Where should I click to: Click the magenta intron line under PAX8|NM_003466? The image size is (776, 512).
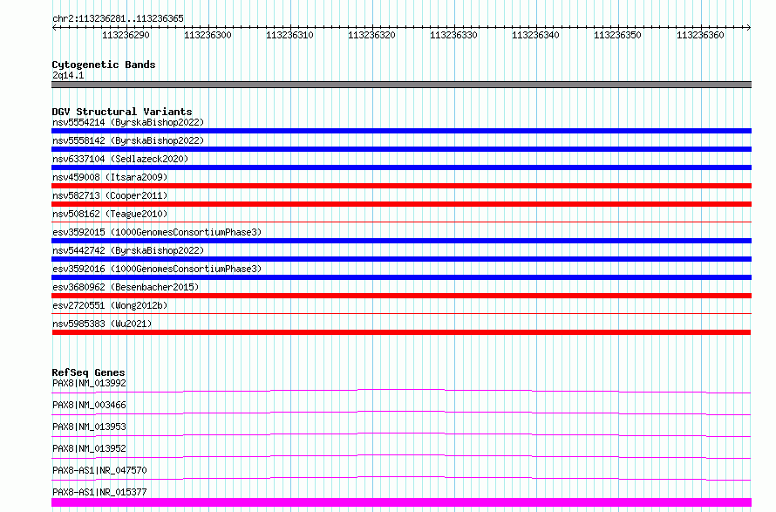tap(401, 413)
